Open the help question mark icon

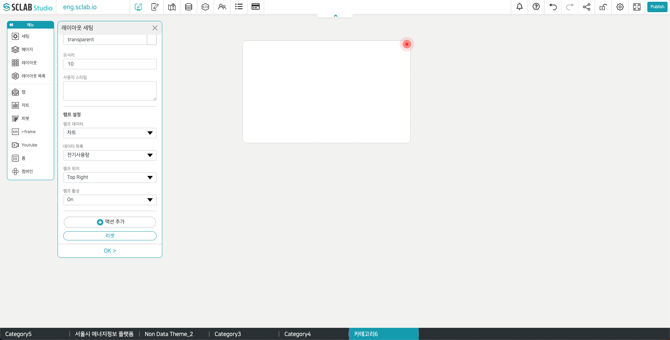coord(536,7)
